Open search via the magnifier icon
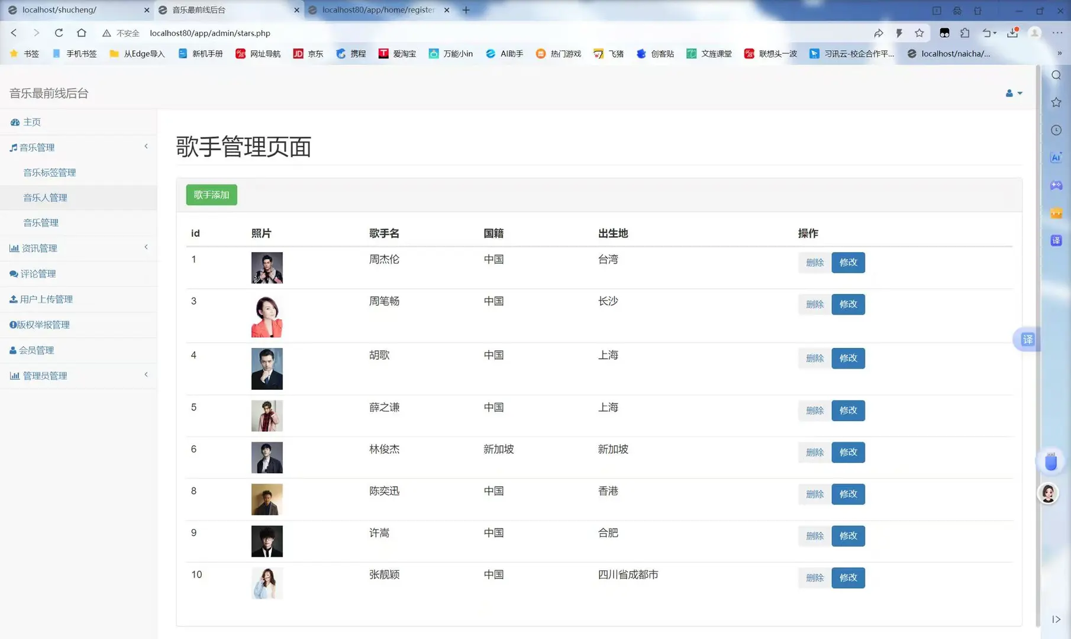Image resolution: width=1071 pixels, height=639 pixels. coord(1056,75)
